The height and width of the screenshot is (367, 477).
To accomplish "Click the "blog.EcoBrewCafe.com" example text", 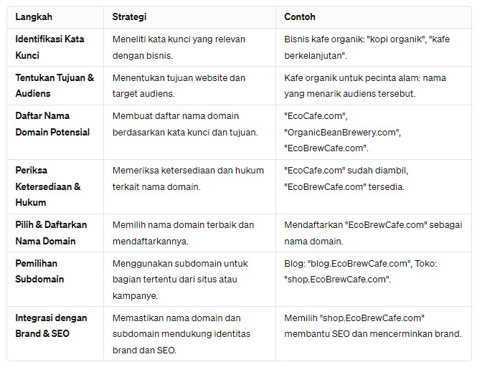I will coord(356,264).
